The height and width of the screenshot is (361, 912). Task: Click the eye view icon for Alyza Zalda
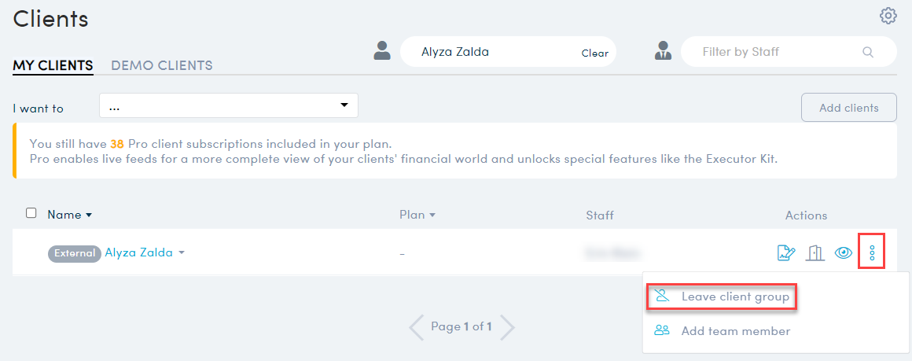[x=844, y=252]
